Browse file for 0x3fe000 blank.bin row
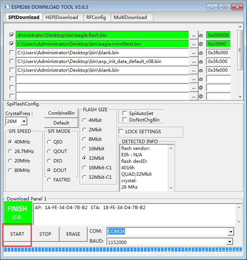 coord(194,70)
